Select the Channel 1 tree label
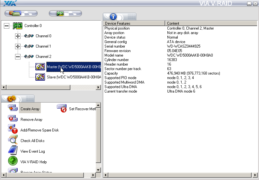 click(x=43, y=46)
